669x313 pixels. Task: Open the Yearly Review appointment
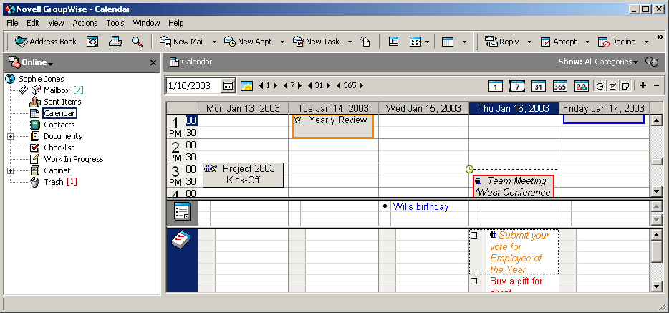pos(333,126)
